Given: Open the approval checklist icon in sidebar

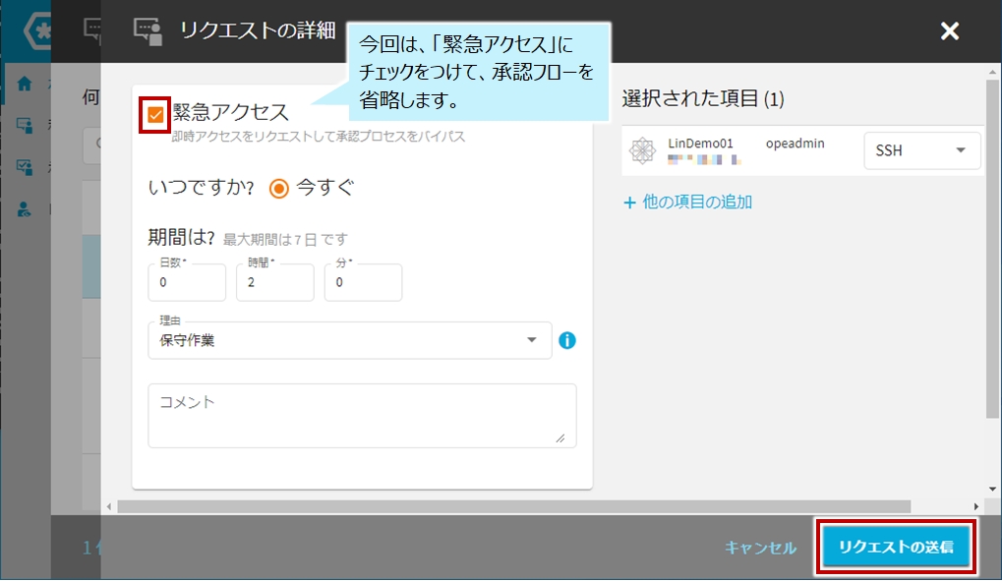Looking at the screenshot, I should [25, 167].
